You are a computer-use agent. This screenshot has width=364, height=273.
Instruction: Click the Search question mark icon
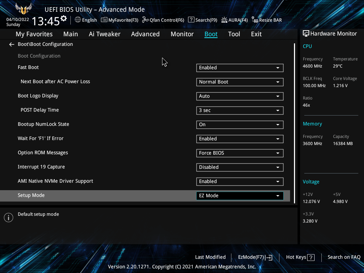(x=191, y=20)
